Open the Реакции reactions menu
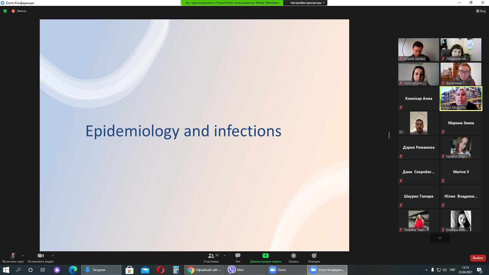The height and width of the screenshot is (275, 489). 314,258
